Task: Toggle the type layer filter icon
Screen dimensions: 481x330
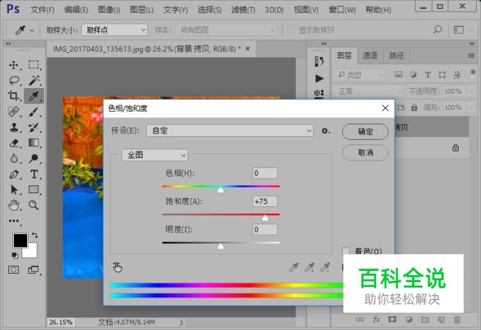Action: (427, 74)
